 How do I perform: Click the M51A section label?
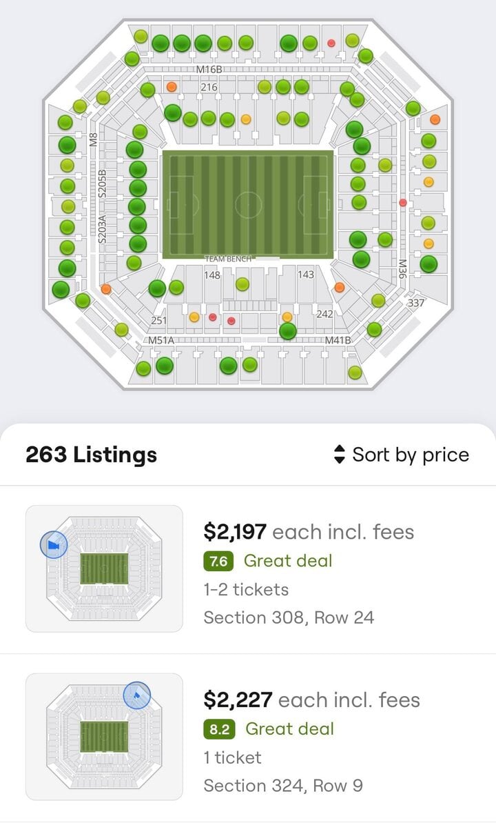pyautogui.click(x=161, y=341)
